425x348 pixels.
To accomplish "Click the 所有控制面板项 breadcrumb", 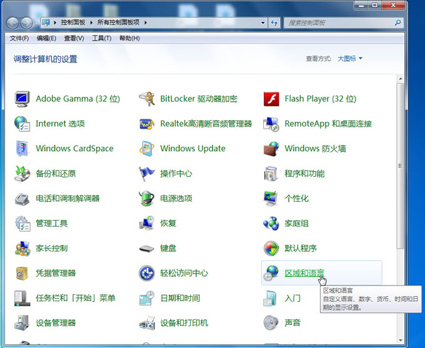I will pyautogui.click(x=119, y=22).
